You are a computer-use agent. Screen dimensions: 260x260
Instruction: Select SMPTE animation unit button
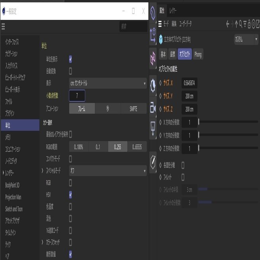(134, 109)
